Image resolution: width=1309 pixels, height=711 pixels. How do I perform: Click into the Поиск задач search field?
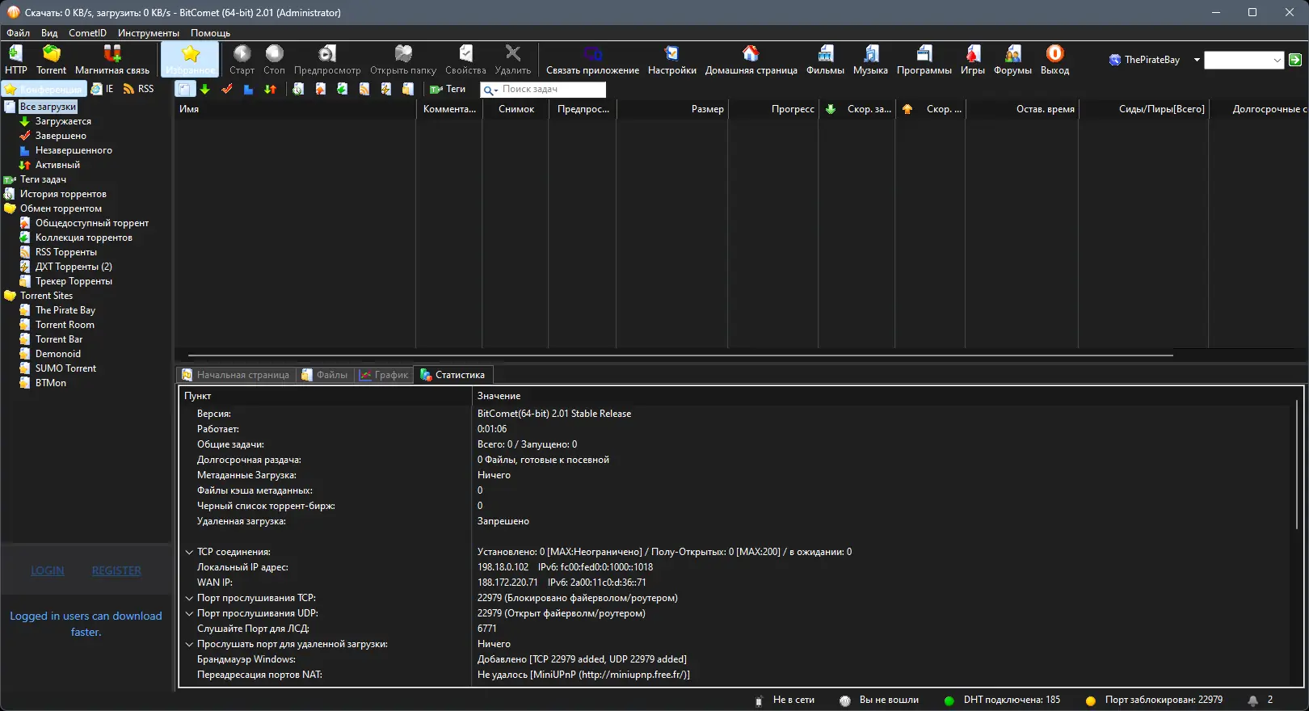[552, 89]
